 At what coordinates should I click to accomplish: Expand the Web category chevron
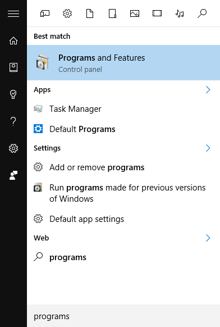[x=208, y=238]
